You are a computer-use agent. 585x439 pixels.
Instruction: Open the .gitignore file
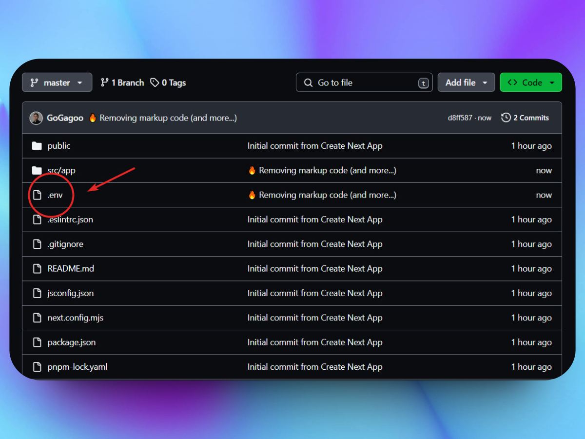click(x=65, y=244)
